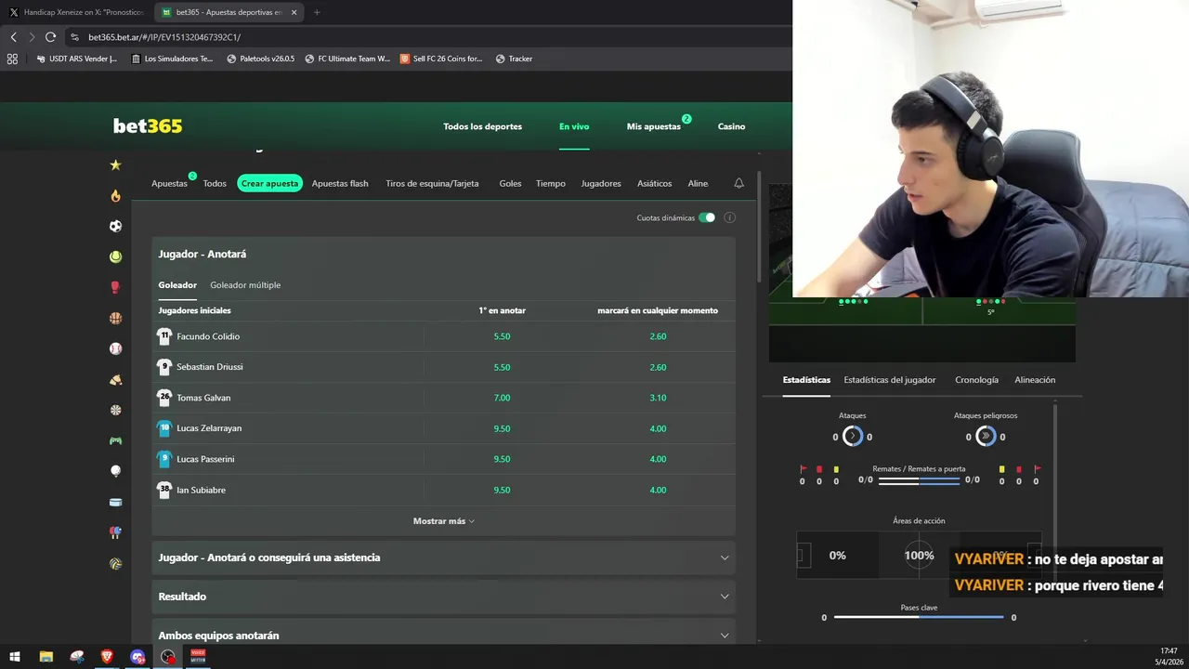This screenshot has height=669, width=1189.
Task: Click the Crear apuesta button
Action: 269,183
